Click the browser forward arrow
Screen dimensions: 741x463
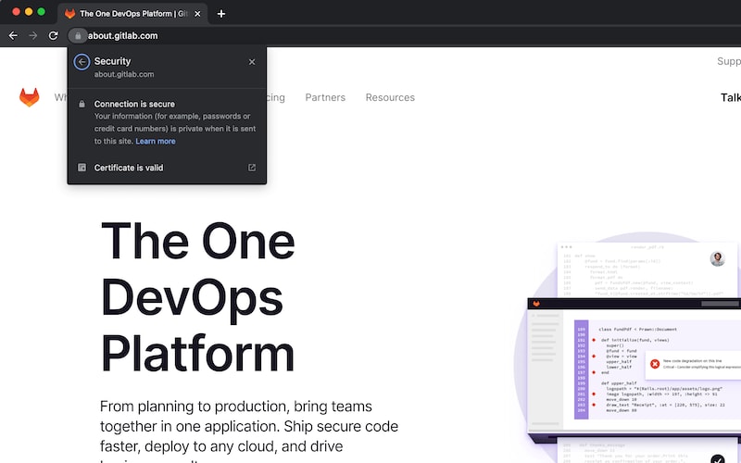tap(32, 36)
